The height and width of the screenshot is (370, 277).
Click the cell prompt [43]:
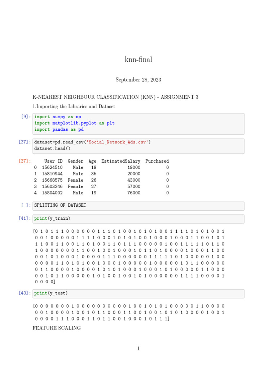click(x=25, y=293)
